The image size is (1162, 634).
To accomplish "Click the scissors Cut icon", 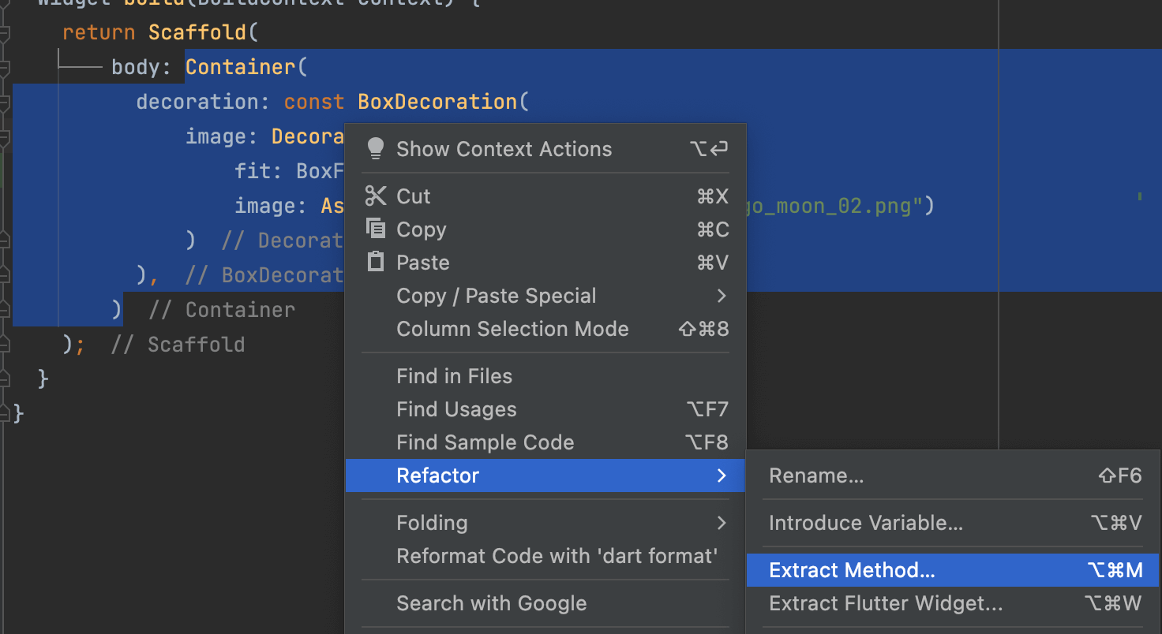I will pos(376,196).
